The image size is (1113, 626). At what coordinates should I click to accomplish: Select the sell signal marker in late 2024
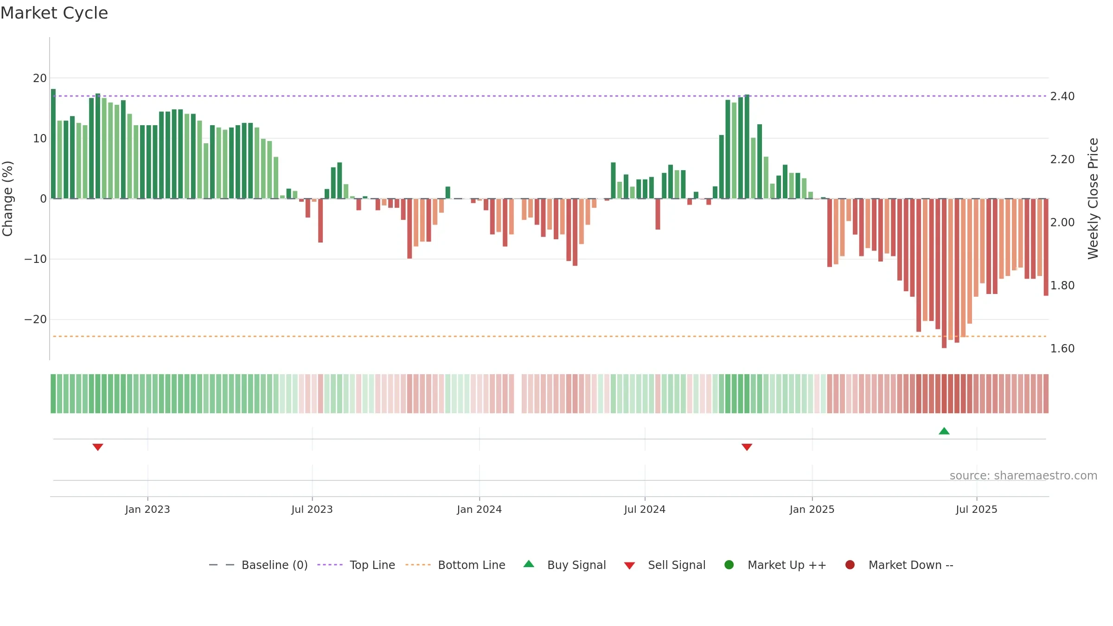[x=747, y=447]
